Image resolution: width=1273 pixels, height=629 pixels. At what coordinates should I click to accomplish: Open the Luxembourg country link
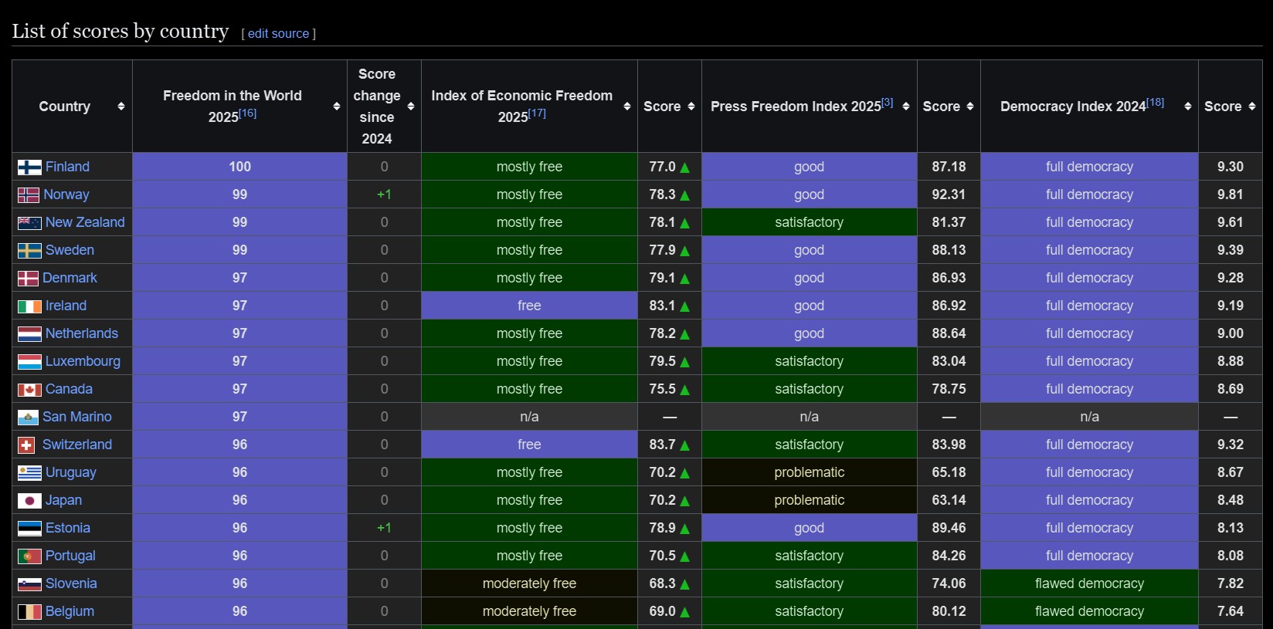[x=83, y=361]
